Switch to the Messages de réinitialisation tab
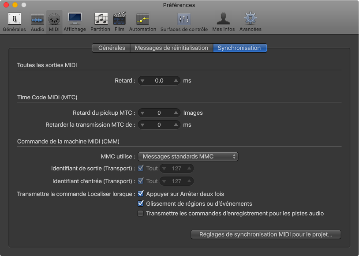Screen dimensions: 359x256 pos(171,48)
